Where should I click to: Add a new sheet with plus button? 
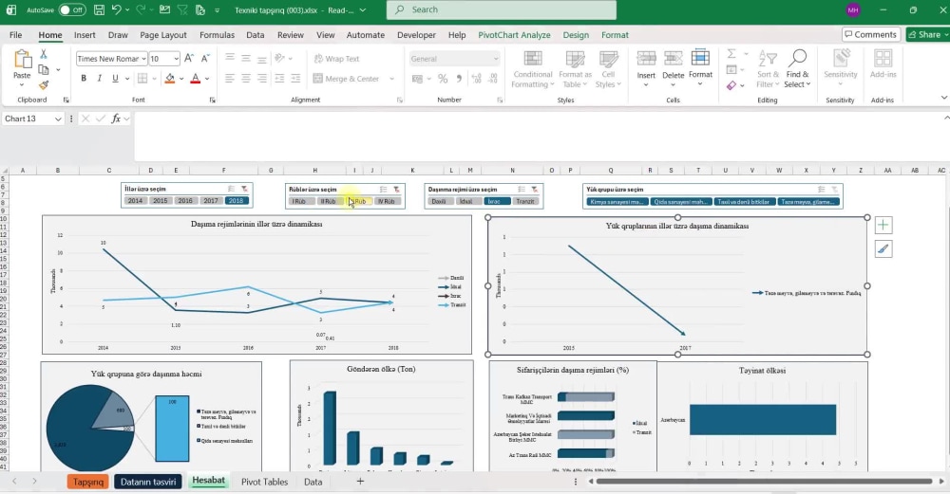click(360, 482)
